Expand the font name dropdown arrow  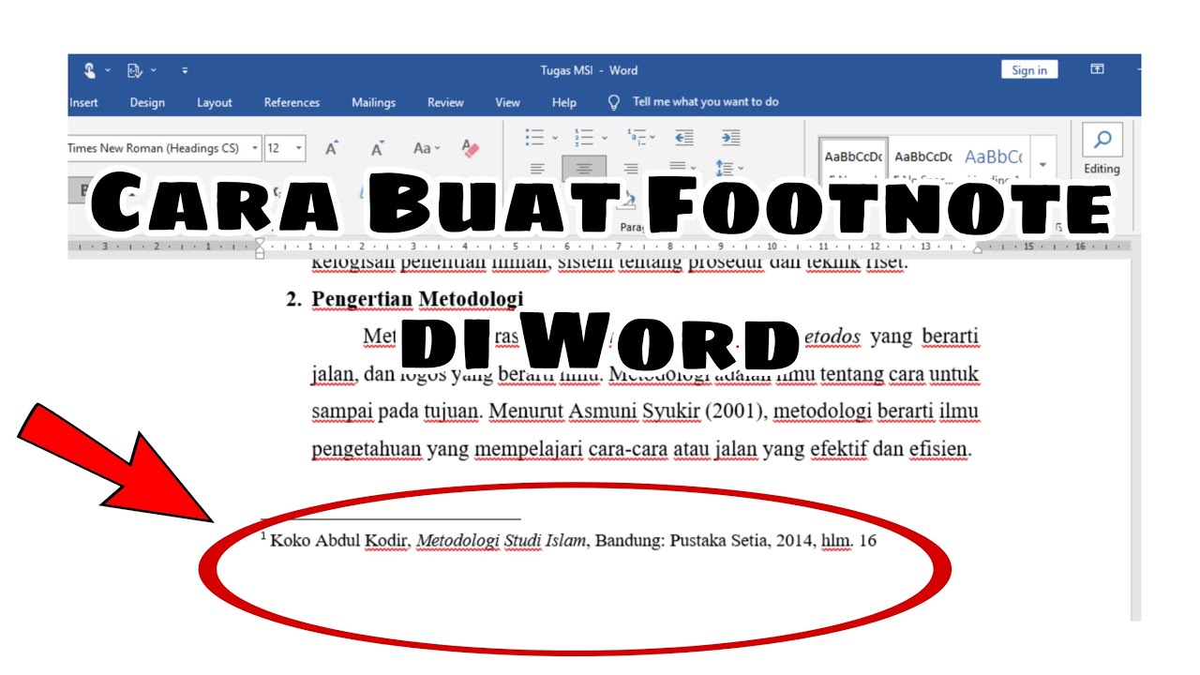256,148
